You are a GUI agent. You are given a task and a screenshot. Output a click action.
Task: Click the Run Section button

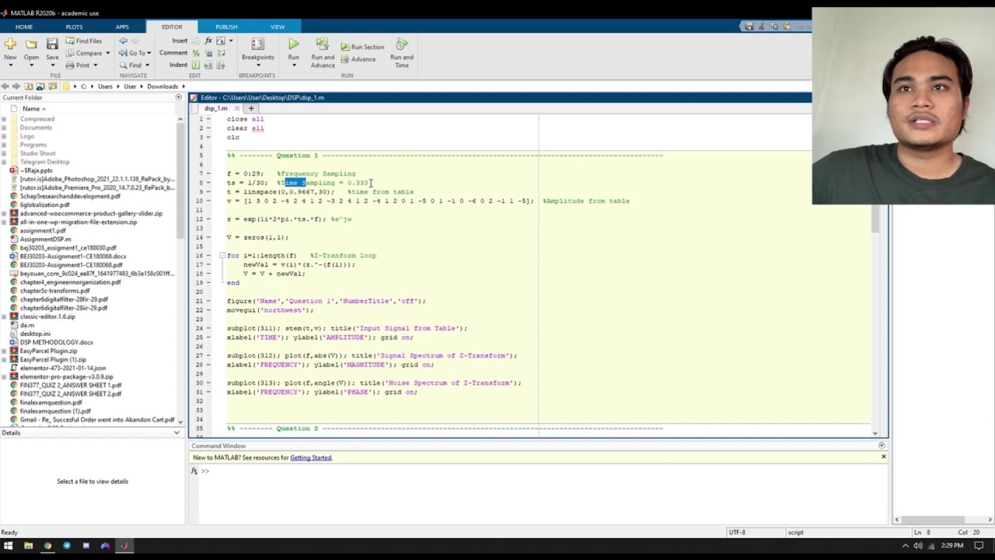[362, 47]
